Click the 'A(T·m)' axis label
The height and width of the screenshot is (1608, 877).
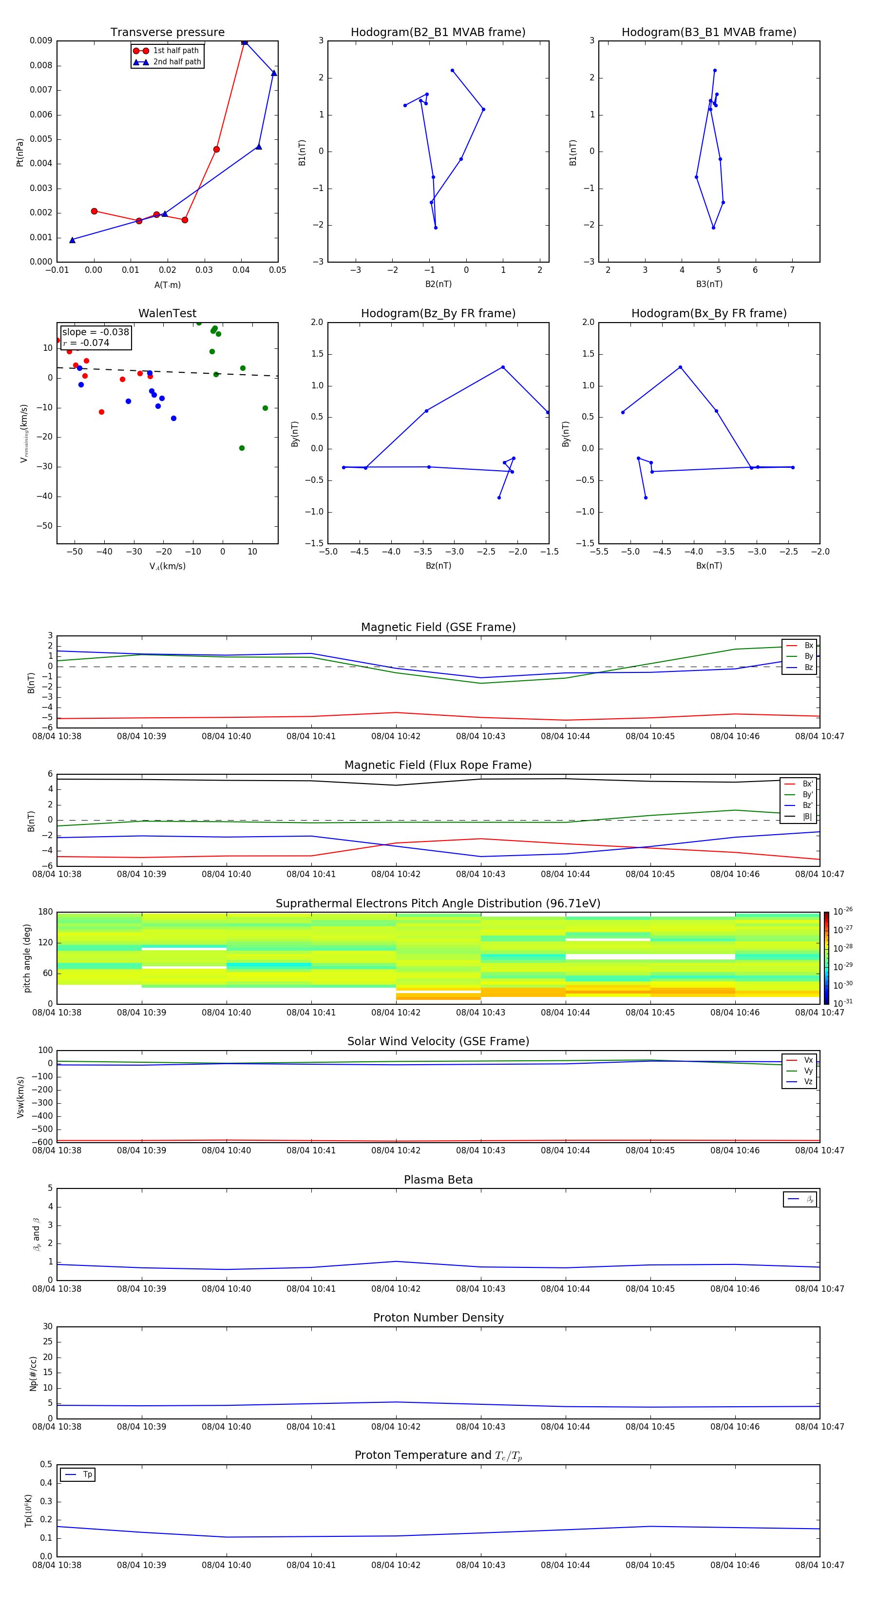[x=167, y=285]
